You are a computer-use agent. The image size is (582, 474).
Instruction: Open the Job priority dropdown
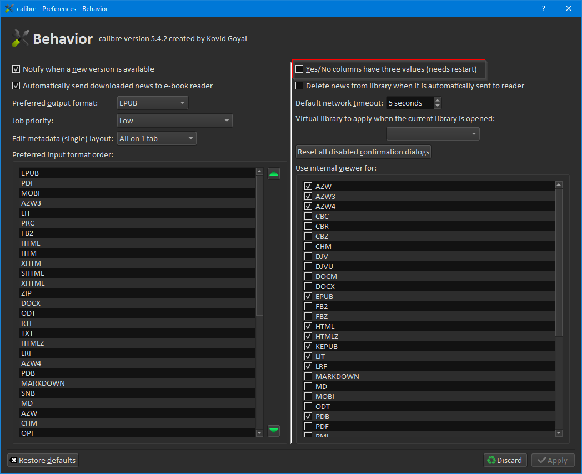[175, 121]
